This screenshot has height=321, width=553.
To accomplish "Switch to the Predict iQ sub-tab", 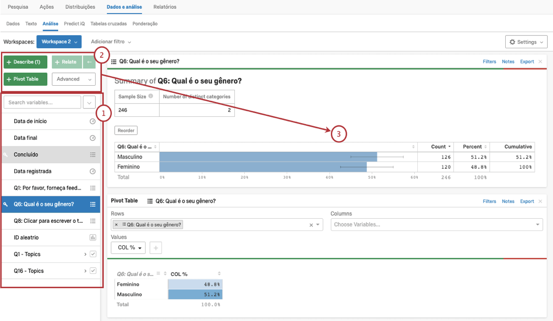I will coord(74,23).
